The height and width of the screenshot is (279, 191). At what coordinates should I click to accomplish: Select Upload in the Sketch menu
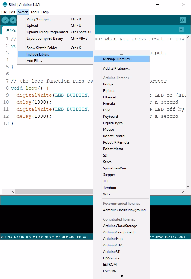[56, 26]
